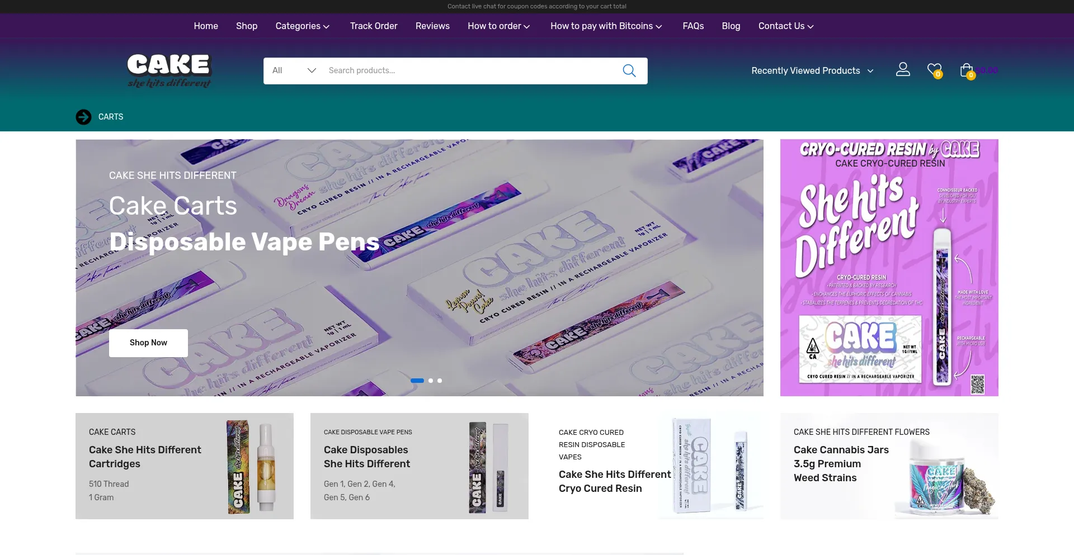
Task: Click the CAKE she hits different logo
Action: click(169, 70)
